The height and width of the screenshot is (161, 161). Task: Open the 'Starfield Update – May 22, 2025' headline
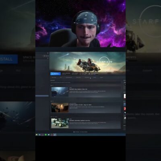point(80,105)
